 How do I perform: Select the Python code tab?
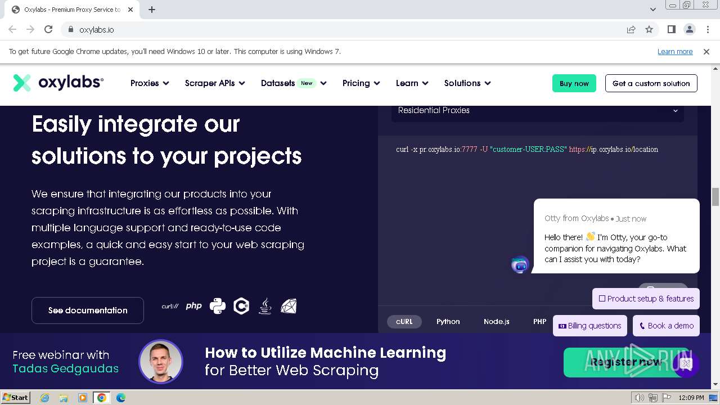(448, 322)
